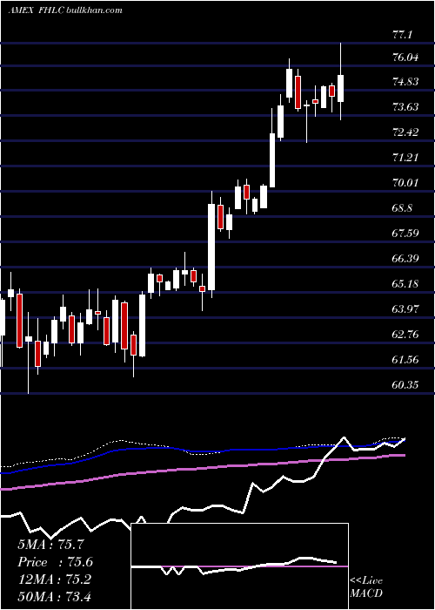435x610 pixels.
Task: Click the Price : 75.6 readout
Action: coord(56,562)
